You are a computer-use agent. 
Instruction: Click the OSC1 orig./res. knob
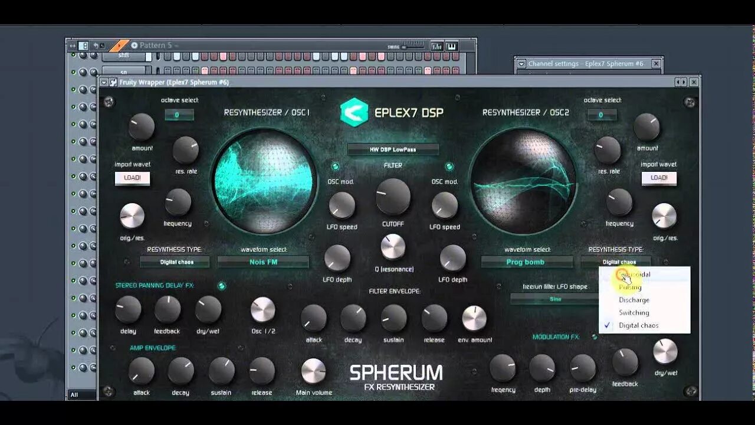[132, 216]
